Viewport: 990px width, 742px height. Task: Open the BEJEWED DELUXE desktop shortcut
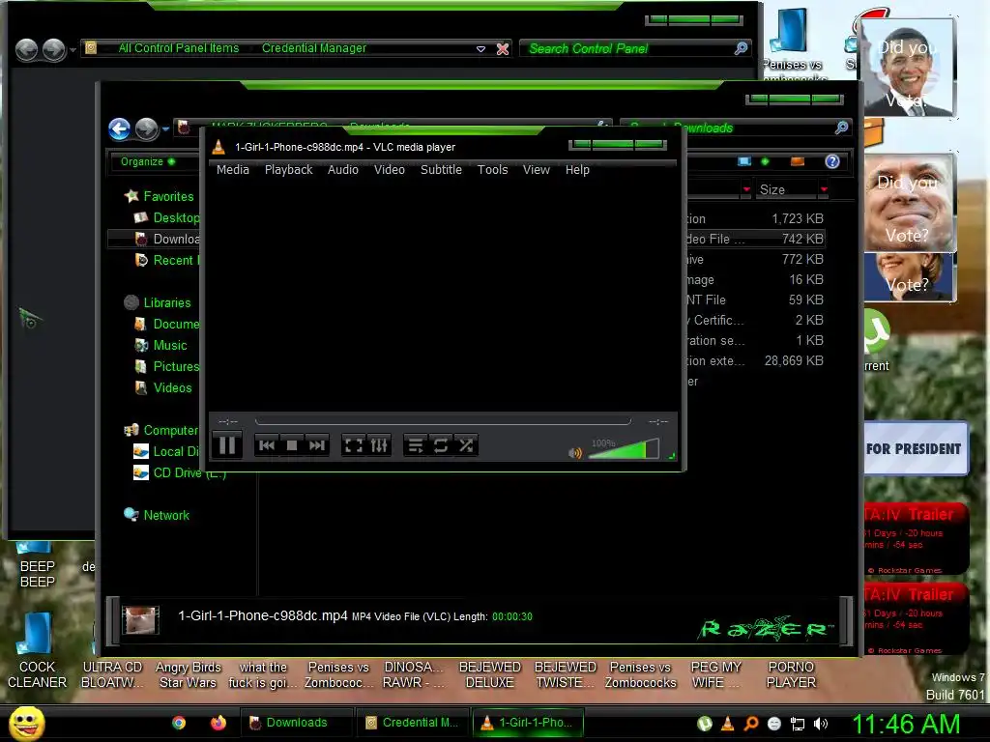[490, 674]
